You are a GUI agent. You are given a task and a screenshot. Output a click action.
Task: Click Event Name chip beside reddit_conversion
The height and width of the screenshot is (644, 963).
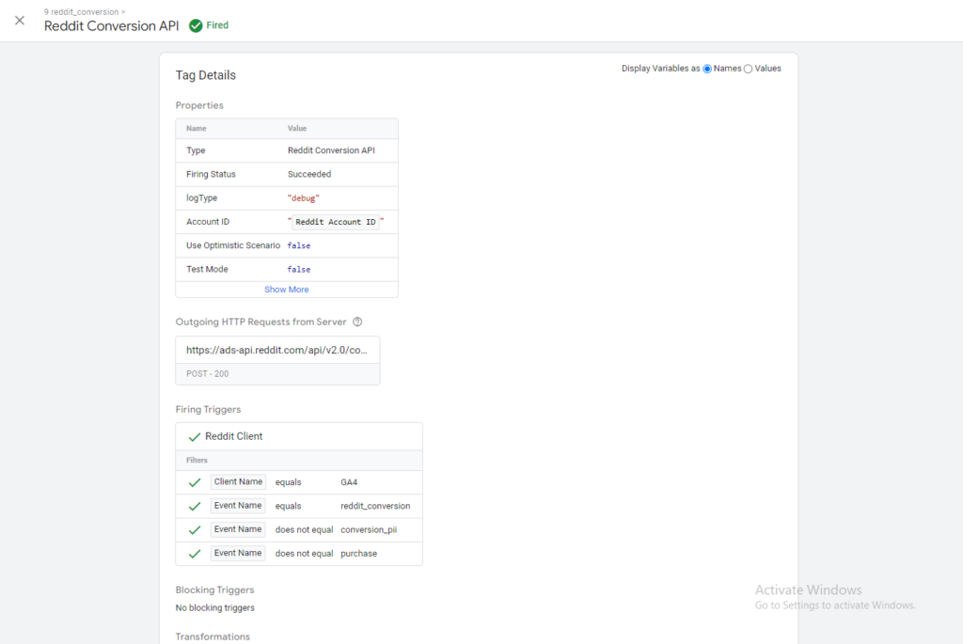238,506
